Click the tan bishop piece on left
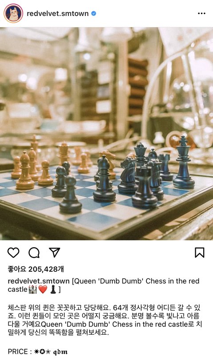Image resolution: width=213 pixels, height=364 pixels. coord(25,170)
